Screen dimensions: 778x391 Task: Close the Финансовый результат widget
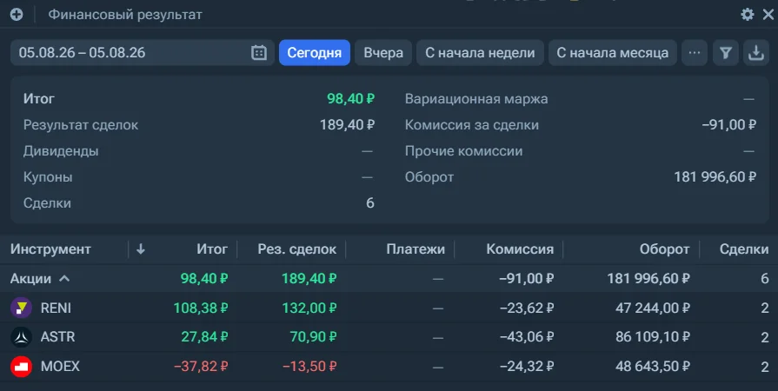768,15
